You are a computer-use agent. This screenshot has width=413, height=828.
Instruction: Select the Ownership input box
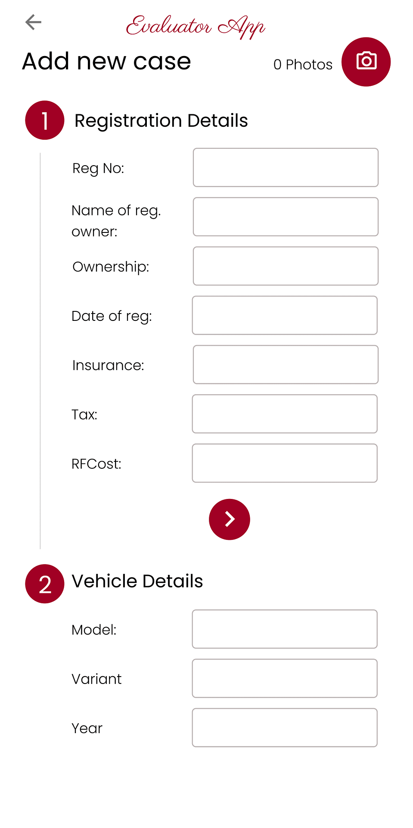[286, 266]
